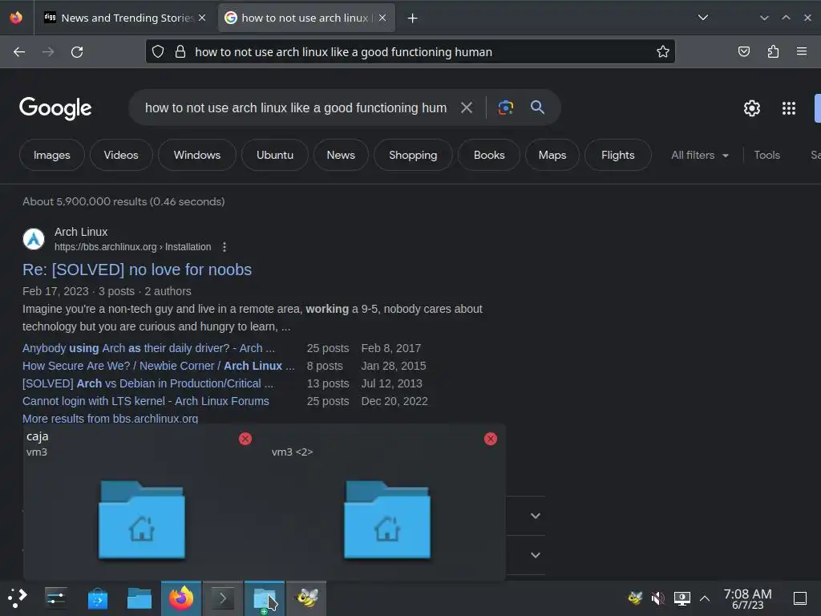The image size is (821, 616).
Task: Click the Google search magnifier icon
Action: pos(537,107)
